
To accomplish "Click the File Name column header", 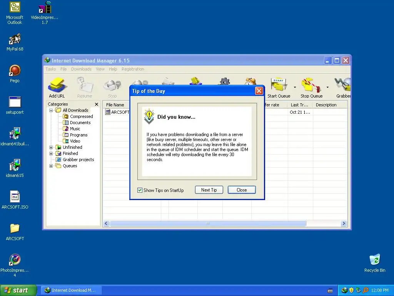I will [x=116, y=105].
